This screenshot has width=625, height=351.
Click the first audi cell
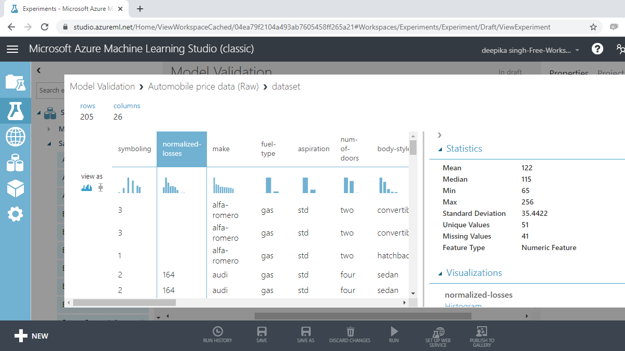pos(220,275)
